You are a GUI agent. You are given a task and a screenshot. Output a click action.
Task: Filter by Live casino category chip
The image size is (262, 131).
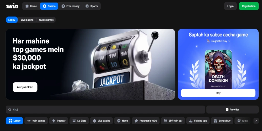pyautogui.click(x=101, y=121)
